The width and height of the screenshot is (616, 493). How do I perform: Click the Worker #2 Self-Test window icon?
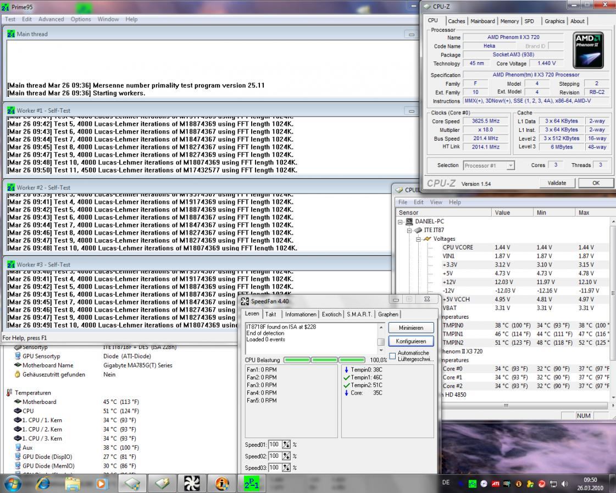(11, 188)
